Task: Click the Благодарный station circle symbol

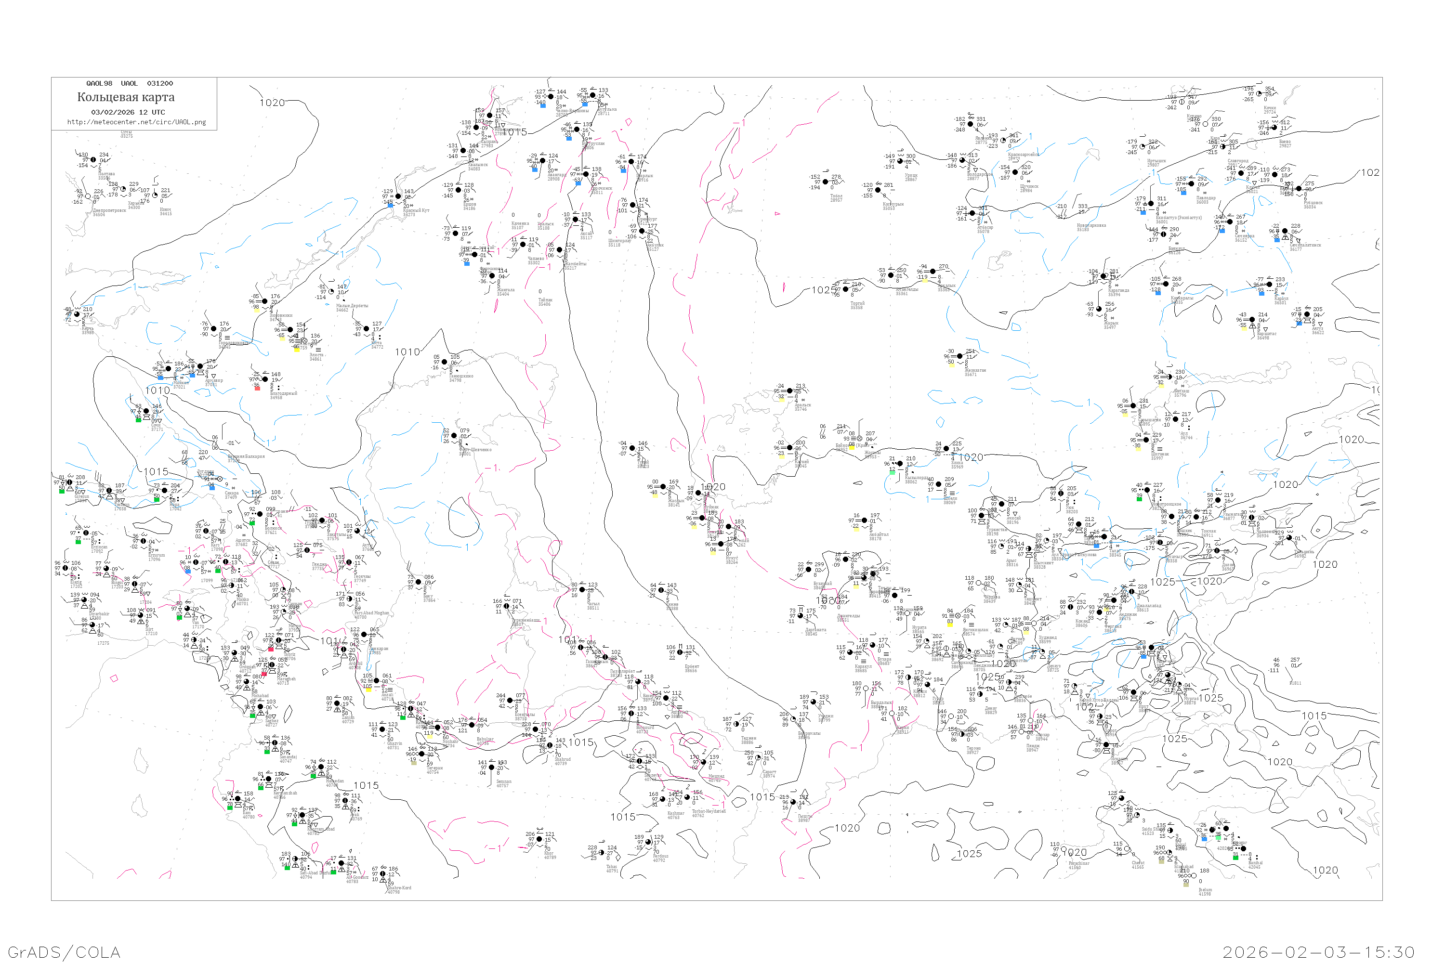Action: pos(265,379)
